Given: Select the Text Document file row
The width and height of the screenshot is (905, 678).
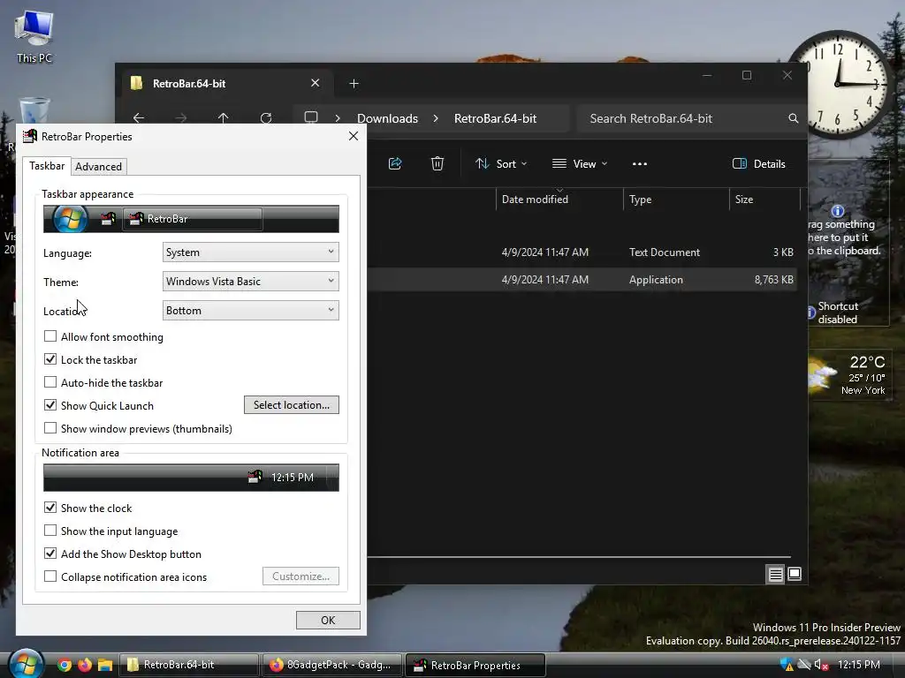Looking at the screenshot, I should click(x=582, y=252).
